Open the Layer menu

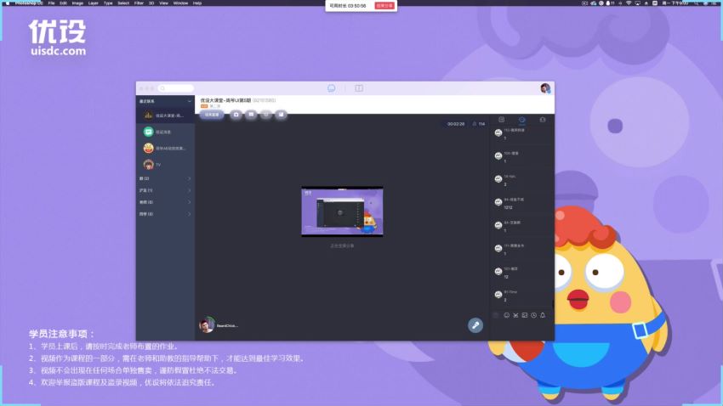(x=94, y=3)
